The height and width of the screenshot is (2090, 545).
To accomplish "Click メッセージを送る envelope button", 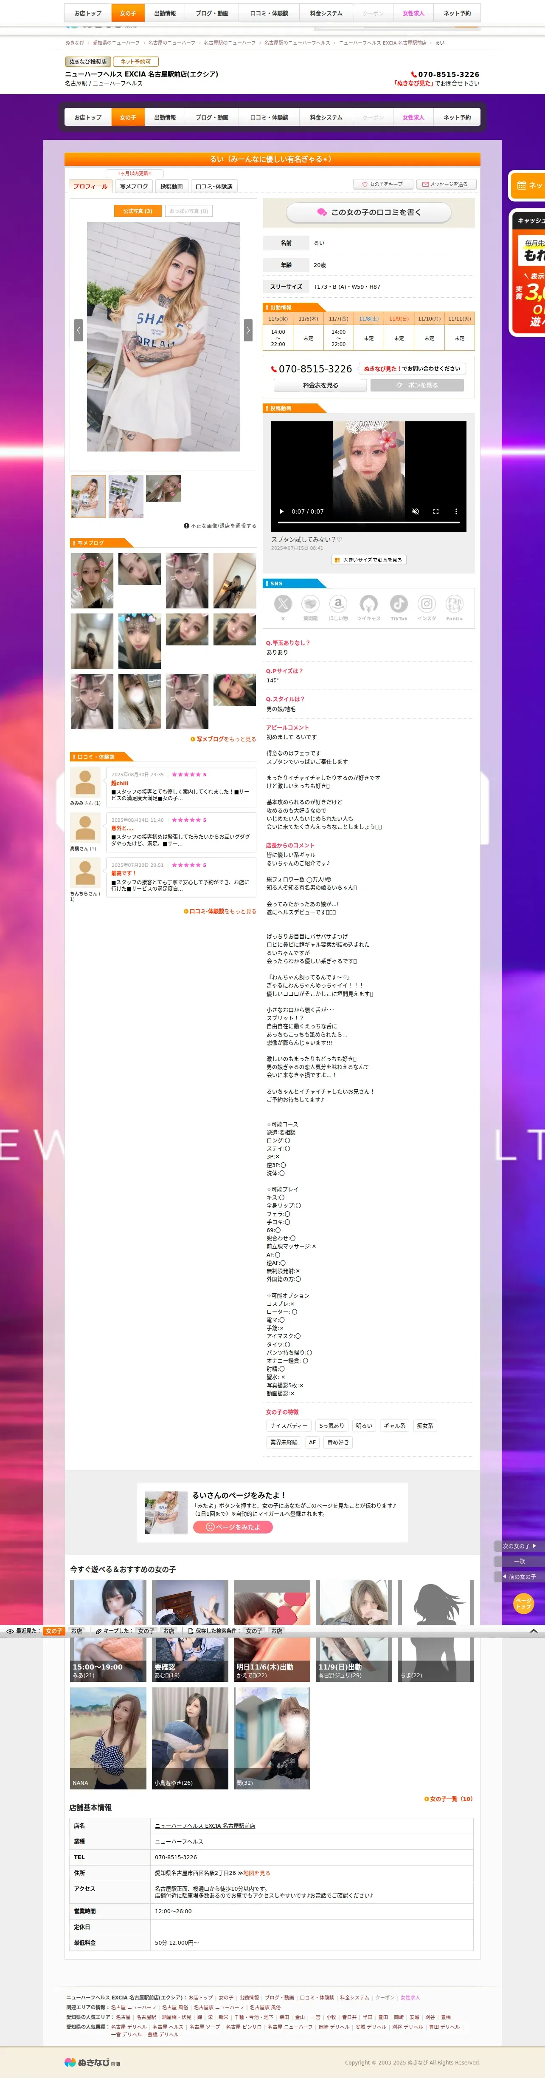I will point(447,184).
